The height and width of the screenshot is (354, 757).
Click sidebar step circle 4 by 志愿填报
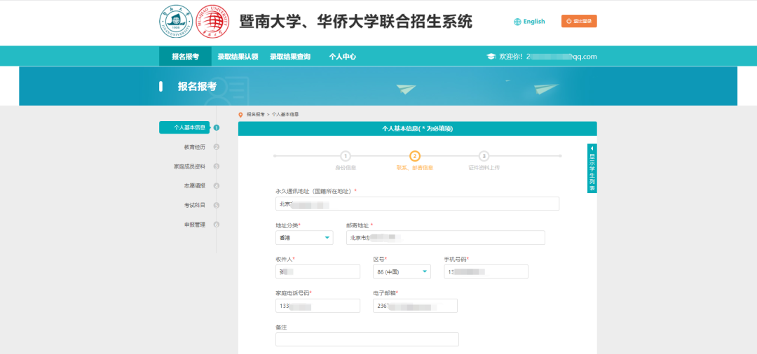pos(217,185)
